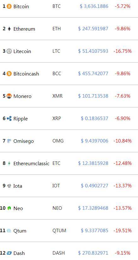Click the blue Dash logo icon

tap(9, 253)
